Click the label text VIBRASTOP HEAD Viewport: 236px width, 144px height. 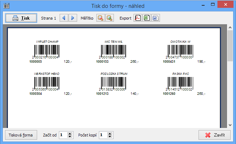47,74
